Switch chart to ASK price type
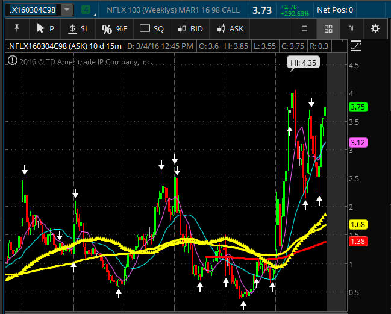 (230, 28)
